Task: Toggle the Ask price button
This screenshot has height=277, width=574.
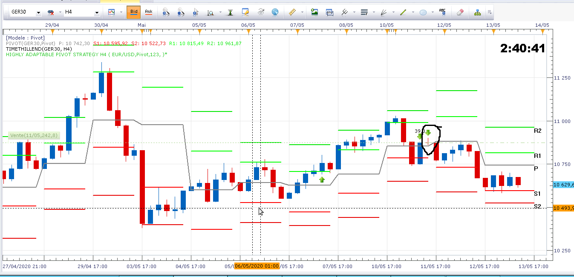Action: (148, 12)
